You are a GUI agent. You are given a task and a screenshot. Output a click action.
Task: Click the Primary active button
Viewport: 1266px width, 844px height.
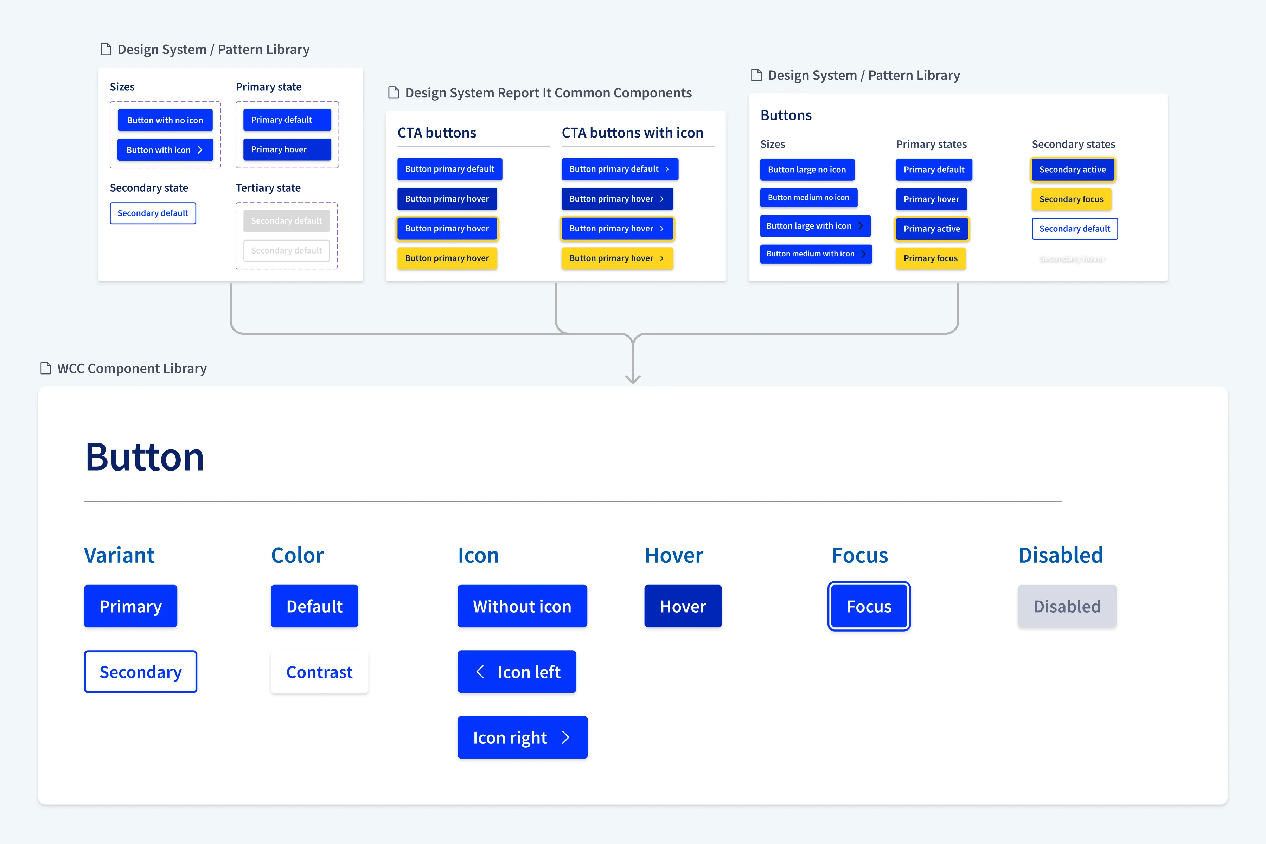pos(932,228)
